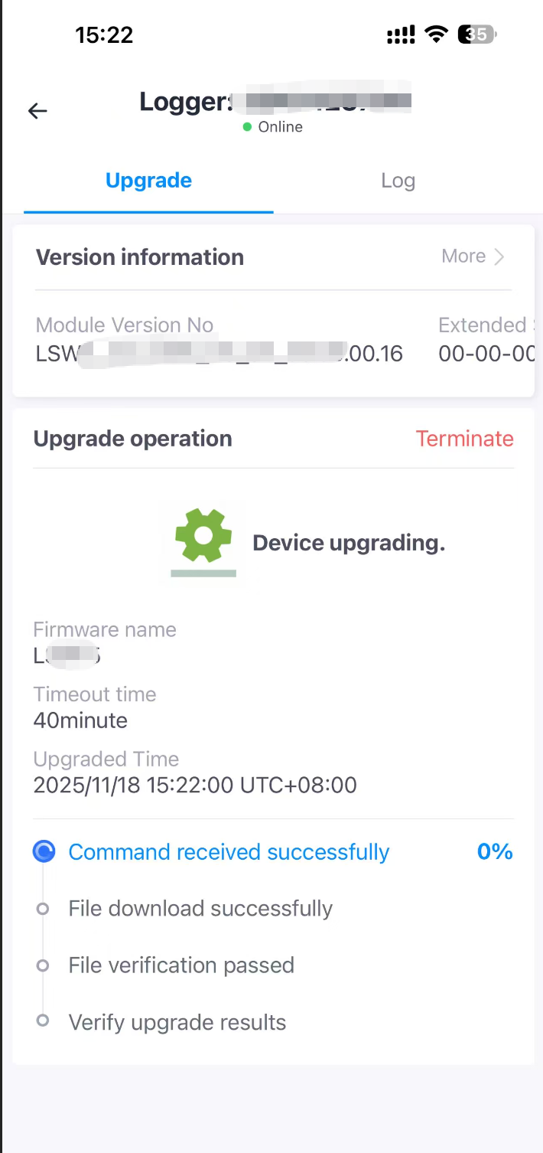Tap the Wi-Fi icon in status bar
The image size is (543, 1153).
pyautogui.click(x=437, y=34)
